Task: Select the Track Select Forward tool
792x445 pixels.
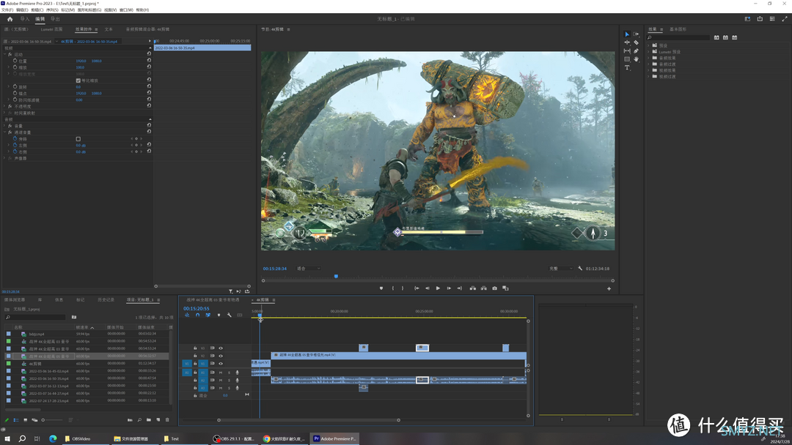Action: click(636, 34)
